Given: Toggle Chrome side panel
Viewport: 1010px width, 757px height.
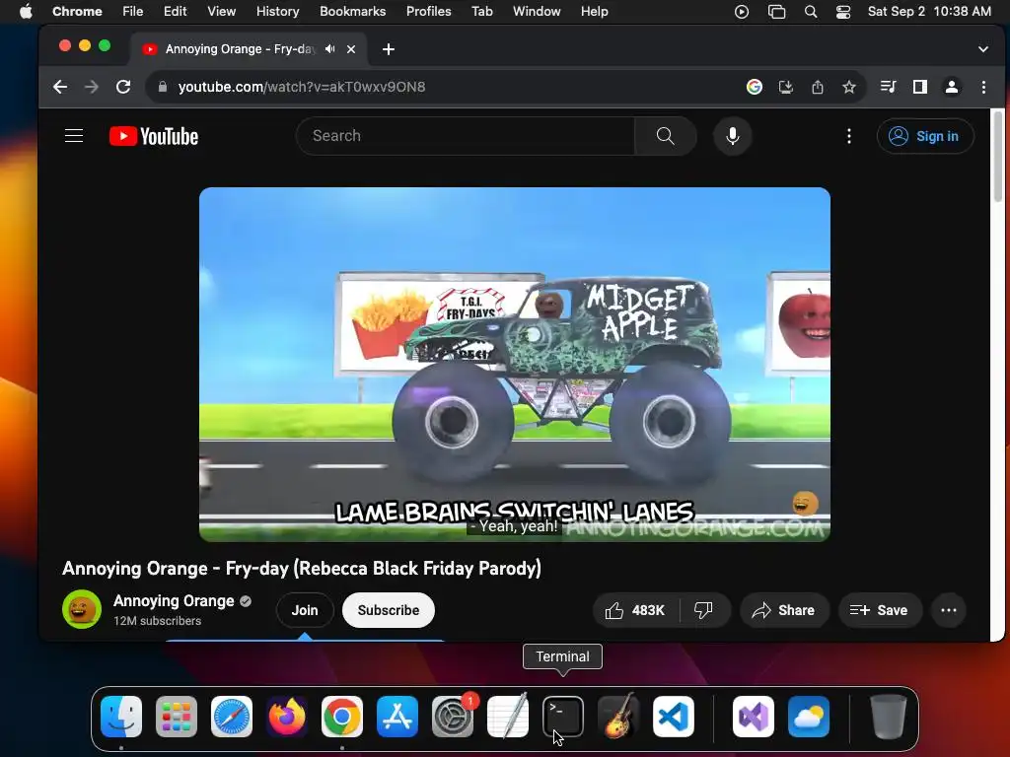Looking at the screenshot, I should (920, 87).
